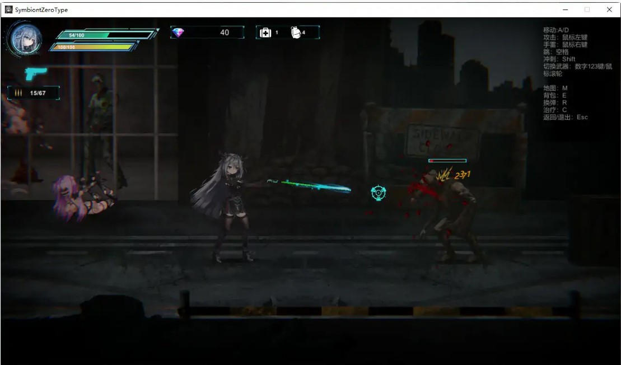Click the cyan crosshair reticle
This screenshot has height=365, width=621.
pyautogui.click(x=378, y=193)
